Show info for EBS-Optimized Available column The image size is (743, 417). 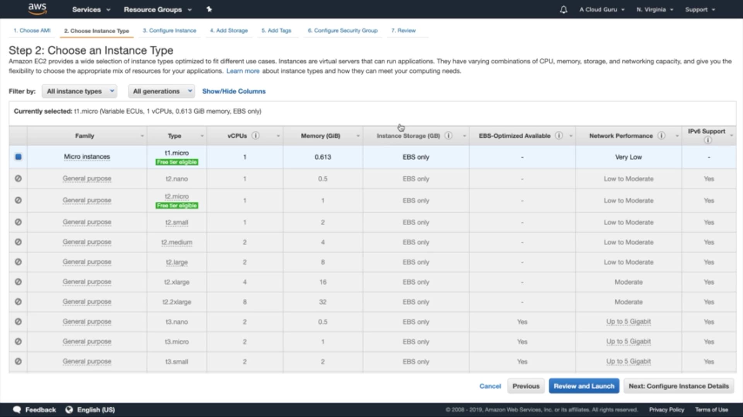[559, 135]
